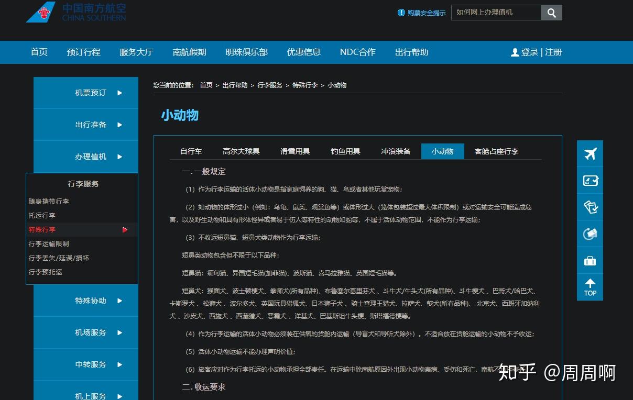Screen dimensions: 633x400
Task: Switch to the 滑雪用具 tab
Action: (296, 151)
